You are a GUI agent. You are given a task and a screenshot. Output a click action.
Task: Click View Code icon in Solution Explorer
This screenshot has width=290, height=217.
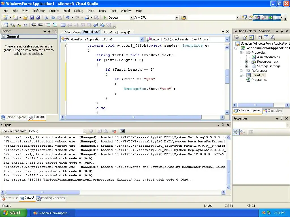click(x=260, y=38)
